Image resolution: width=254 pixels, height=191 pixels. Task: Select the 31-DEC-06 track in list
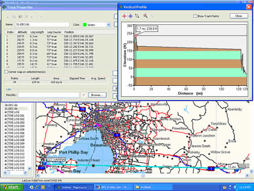point(11,109)
